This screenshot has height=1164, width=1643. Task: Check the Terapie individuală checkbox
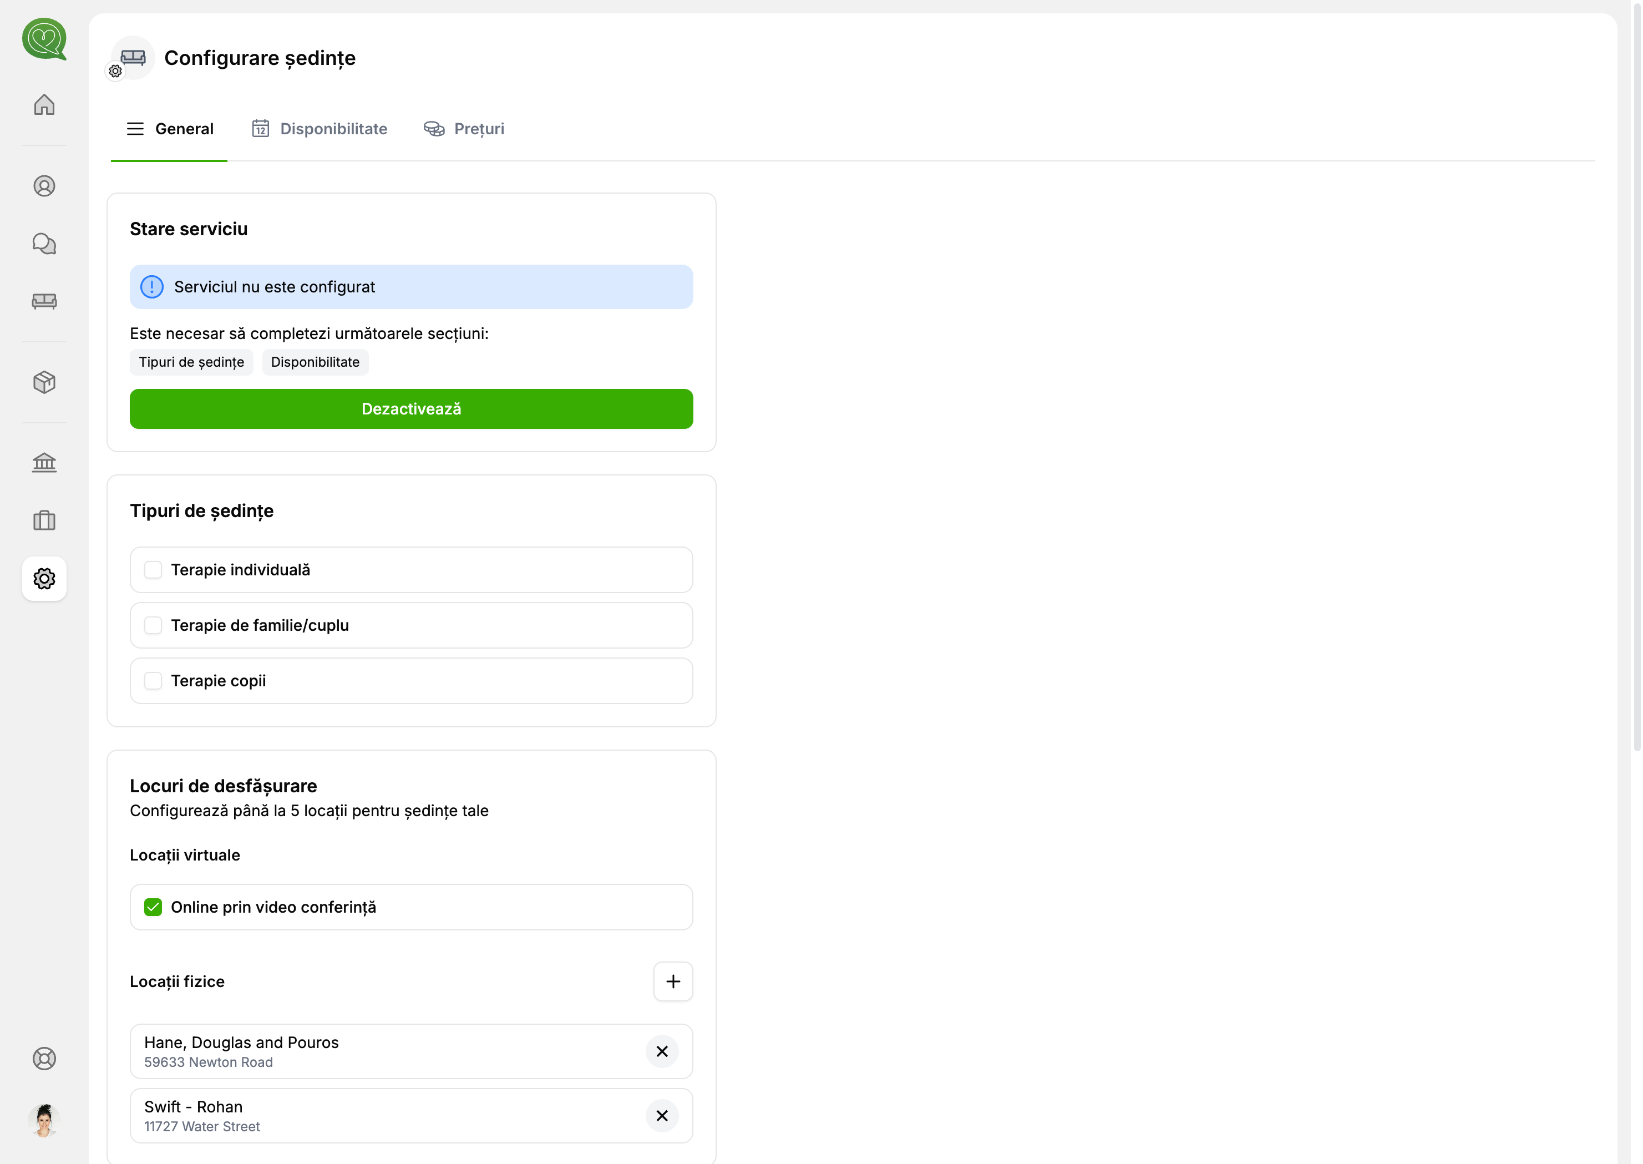point(153,570)
